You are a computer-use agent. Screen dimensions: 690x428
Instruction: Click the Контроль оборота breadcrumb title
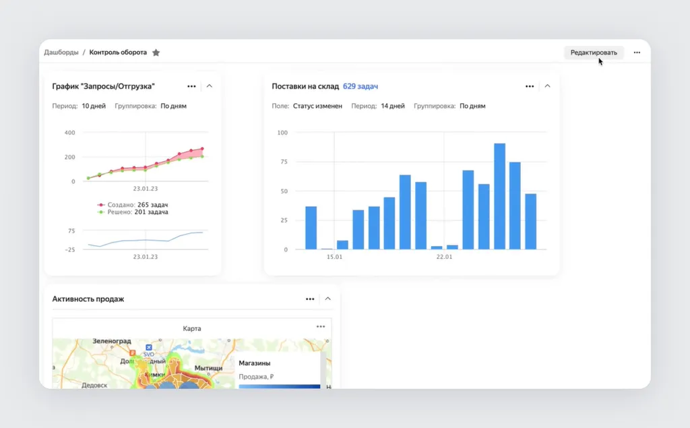(x=118, y=52)
